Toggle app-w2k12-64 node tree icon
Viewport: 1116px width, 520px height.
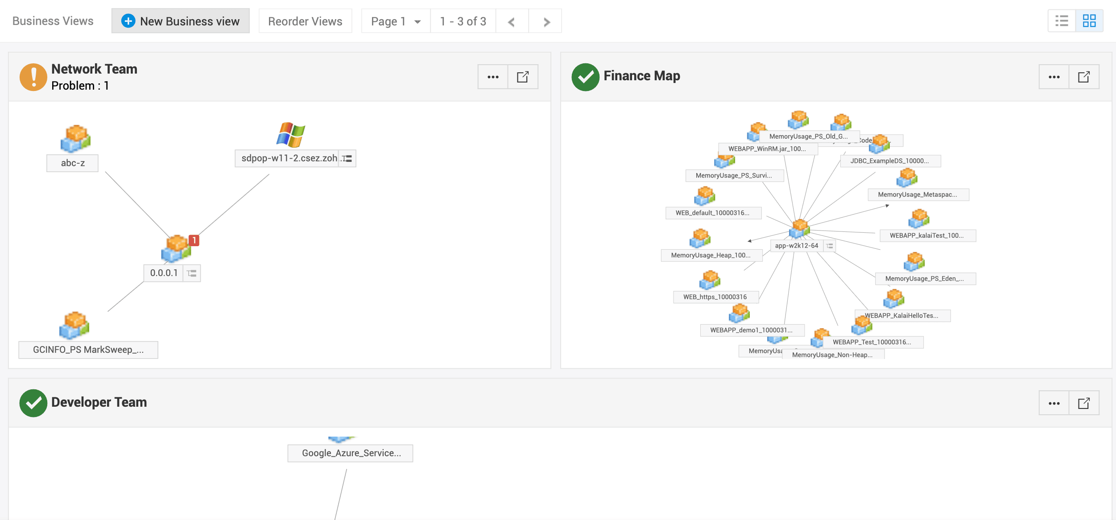[830, 246]
